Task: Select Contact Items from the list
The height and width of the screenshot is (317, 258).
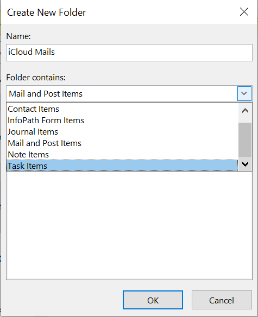Action: coord(122,109)
